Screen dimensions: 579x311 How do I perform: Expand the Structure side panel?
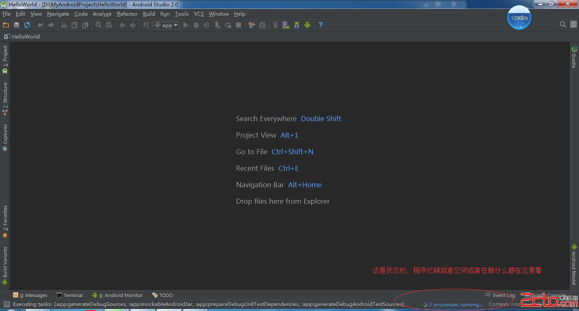click(x=5, y=98)
